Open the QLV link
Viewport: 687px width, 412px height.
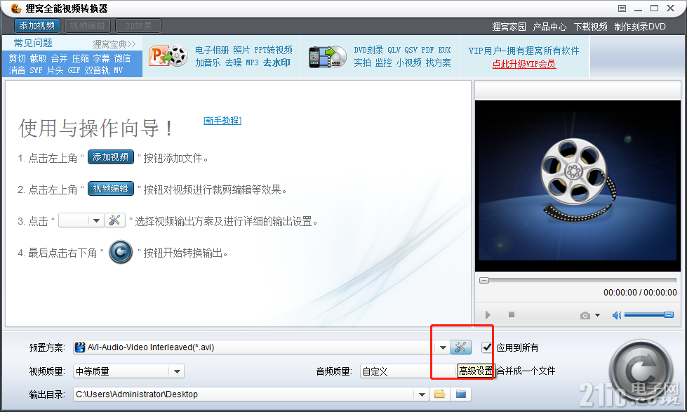[x=394, y=50]
